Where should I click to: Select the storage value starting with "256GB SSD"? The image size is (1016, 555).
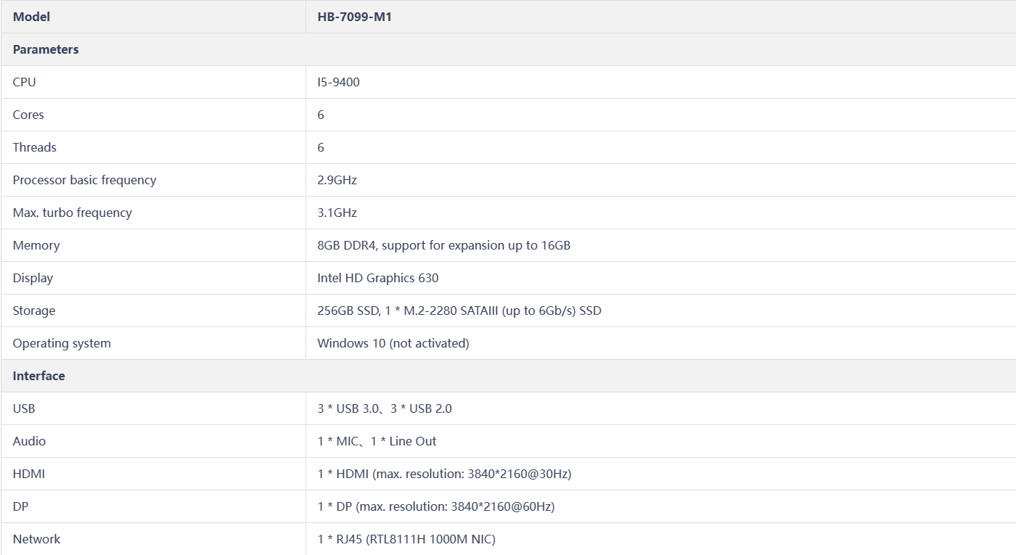(x=459, y=311)
